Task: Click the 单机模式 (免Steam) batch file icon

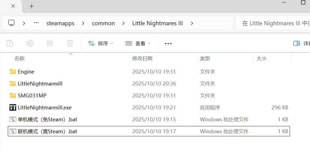Action: coord(13,120)
